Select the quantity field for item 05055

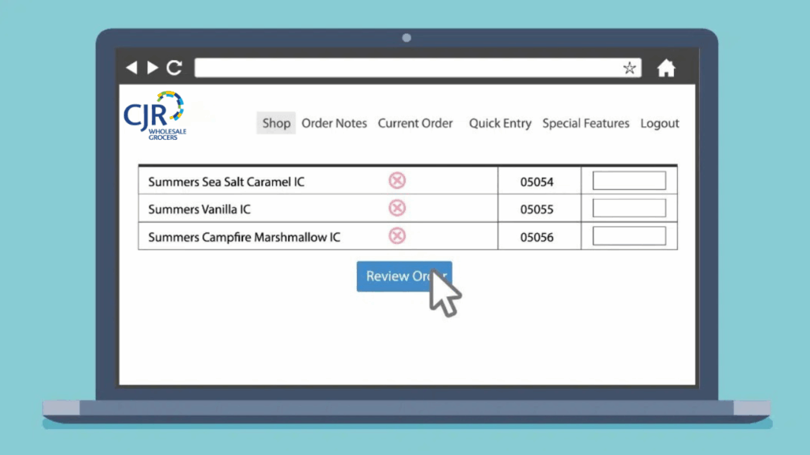(629, 209)
